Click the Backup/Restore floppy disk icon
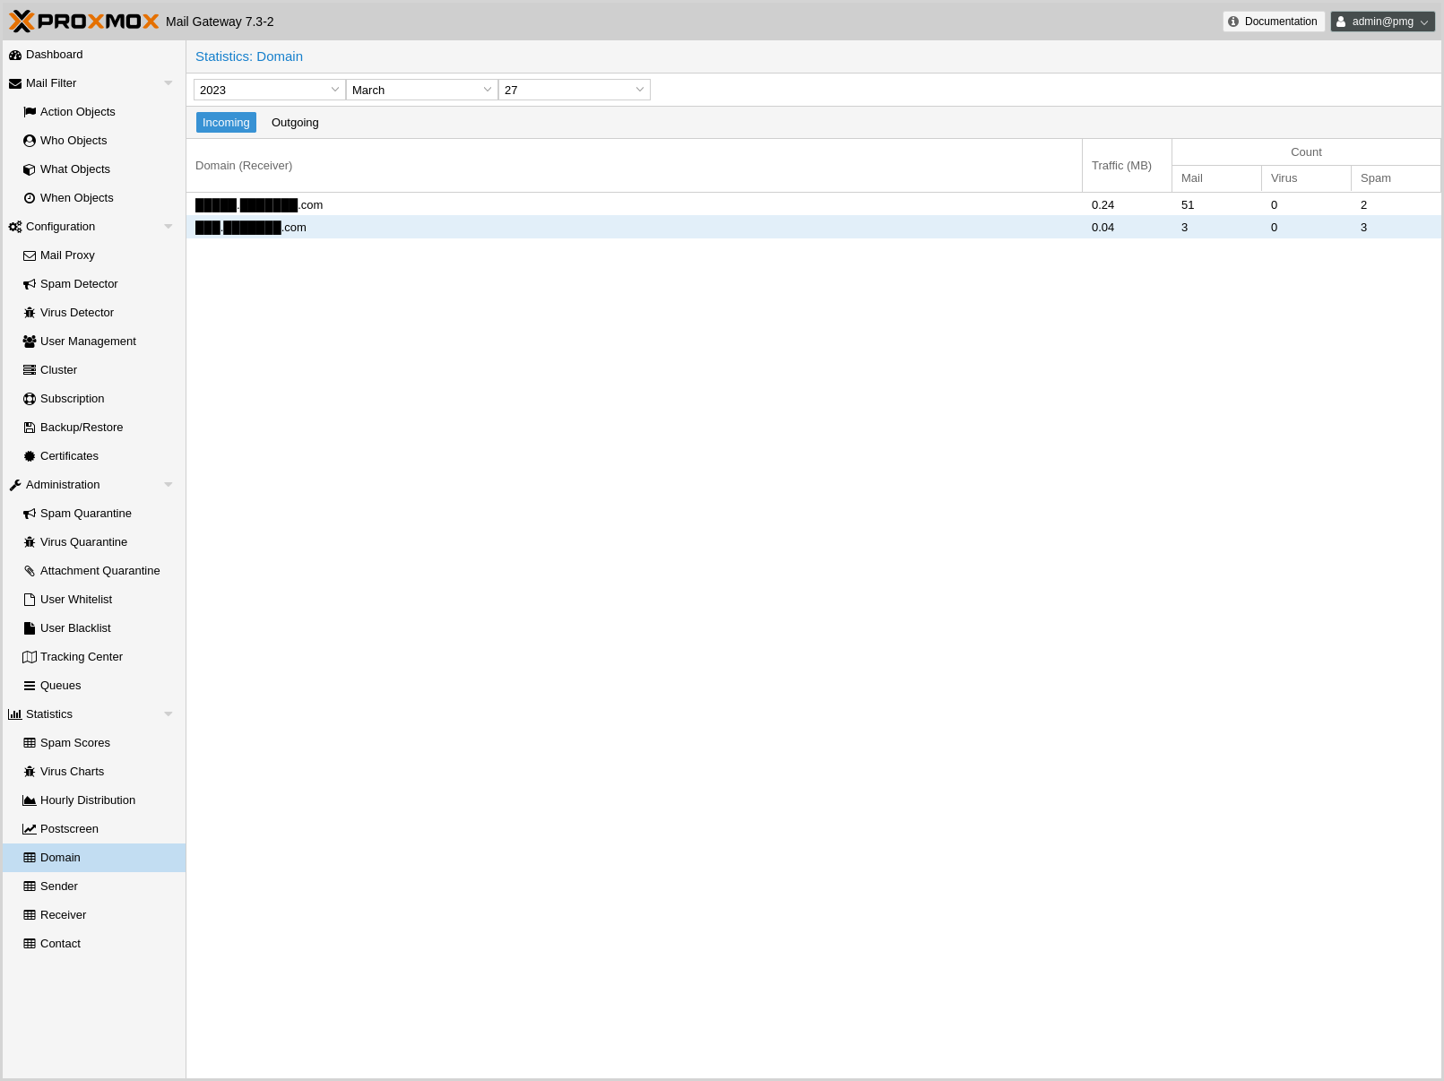The image size is (1444, 1081). [30, 428]
